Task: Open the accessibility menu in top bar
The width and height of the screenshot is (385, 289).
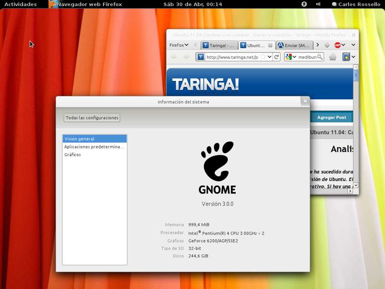Action: tap(304, 4)
